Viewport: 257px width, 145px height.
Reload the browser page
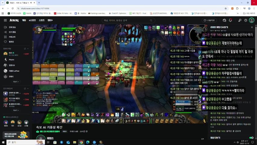coord(12,8)
